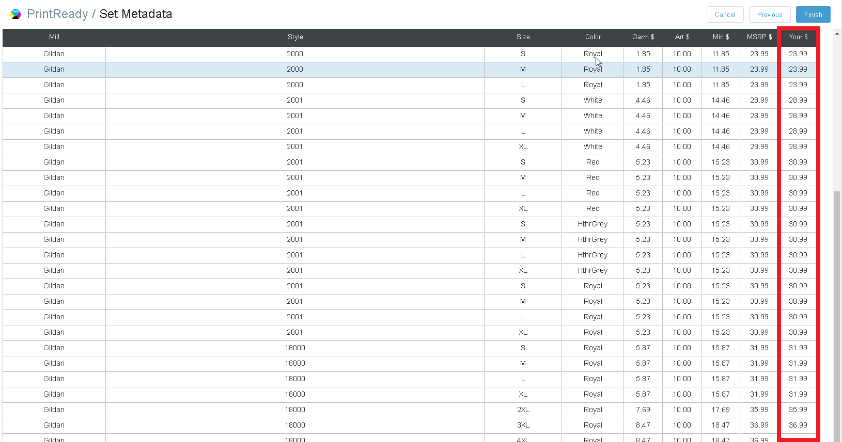The image size is (842, 442).
Task: Click the Your $ column header
Action: [x=798, y=37]
